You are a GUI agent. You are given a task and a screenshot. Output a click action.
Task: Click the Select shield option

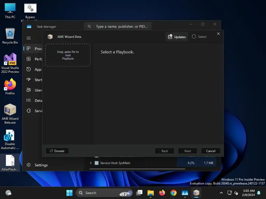199,37
